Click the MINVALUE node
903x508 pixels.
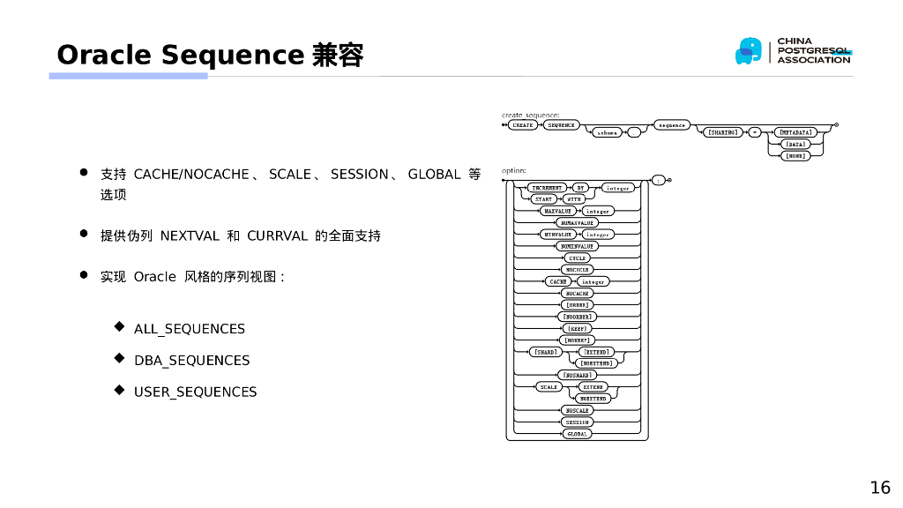pyautogui.click(x=558, y=235)
